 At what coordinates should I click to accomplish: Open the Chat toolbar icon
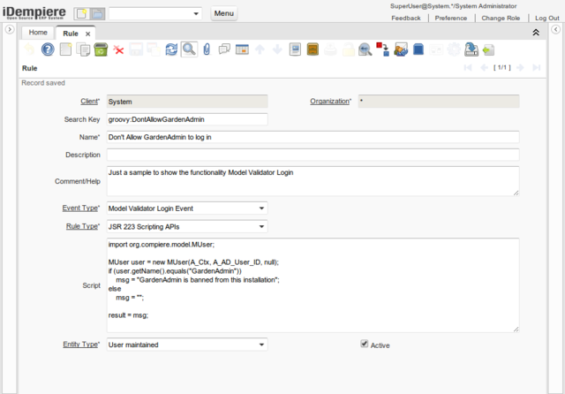(224, 49)
